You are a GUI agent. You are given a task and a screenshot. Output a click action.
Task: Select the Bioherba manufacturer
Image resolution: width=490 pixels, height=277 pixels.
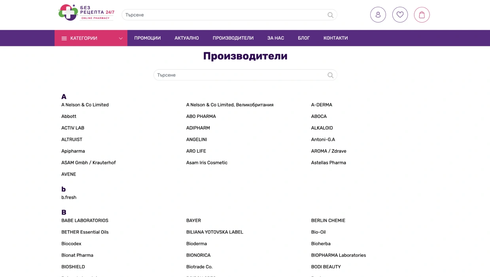321,244
